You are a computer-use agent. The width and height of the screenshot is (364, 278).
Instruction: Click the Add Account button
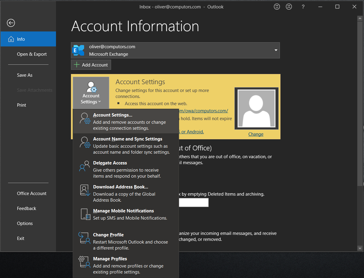pos(91,65)
